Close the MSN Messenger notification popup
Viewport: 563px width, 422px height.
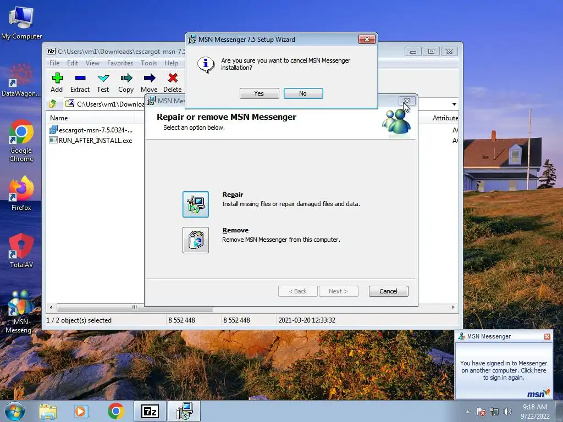[x=547, y=336]
